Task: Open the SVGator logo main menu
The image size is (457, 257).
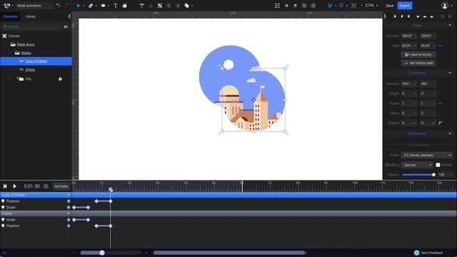Action: (6, 6)
